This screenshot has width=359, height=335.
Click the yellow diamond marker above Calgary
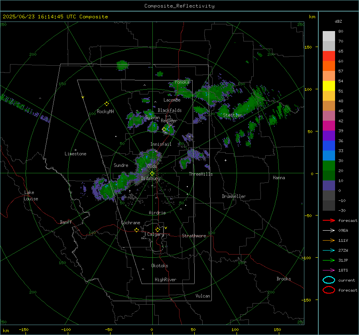pyautogui.click(x=158, y=229)
